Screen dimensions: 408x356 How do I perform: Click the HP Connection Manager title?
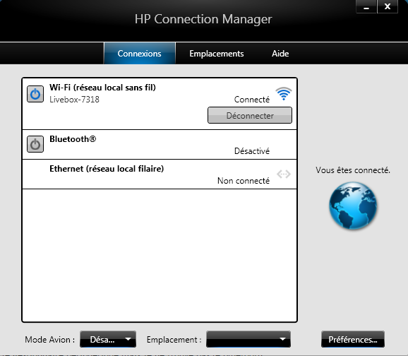203,19
